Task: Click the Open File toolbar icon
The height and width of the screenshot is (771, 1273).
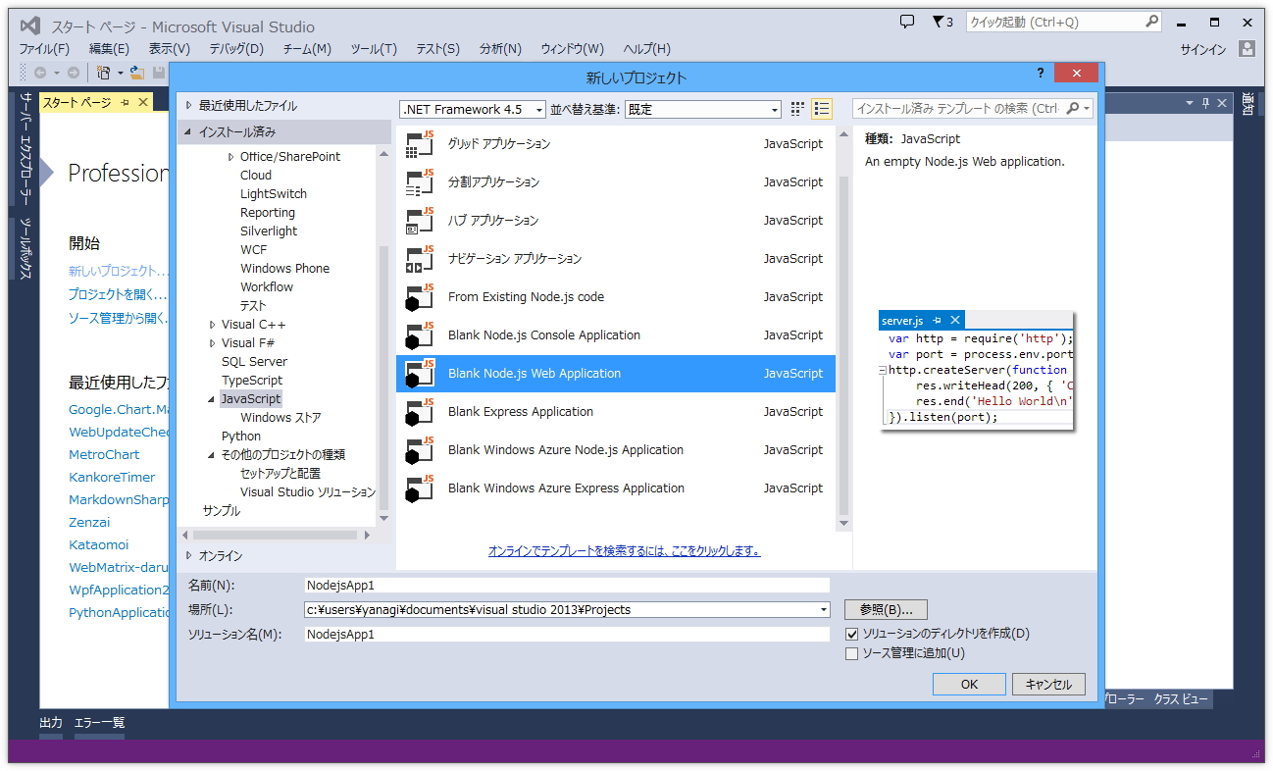Action: [137, 73]
